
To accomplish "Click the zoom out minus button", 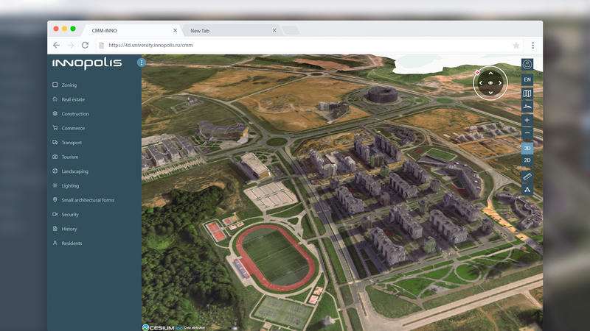I will click(527, 134).
